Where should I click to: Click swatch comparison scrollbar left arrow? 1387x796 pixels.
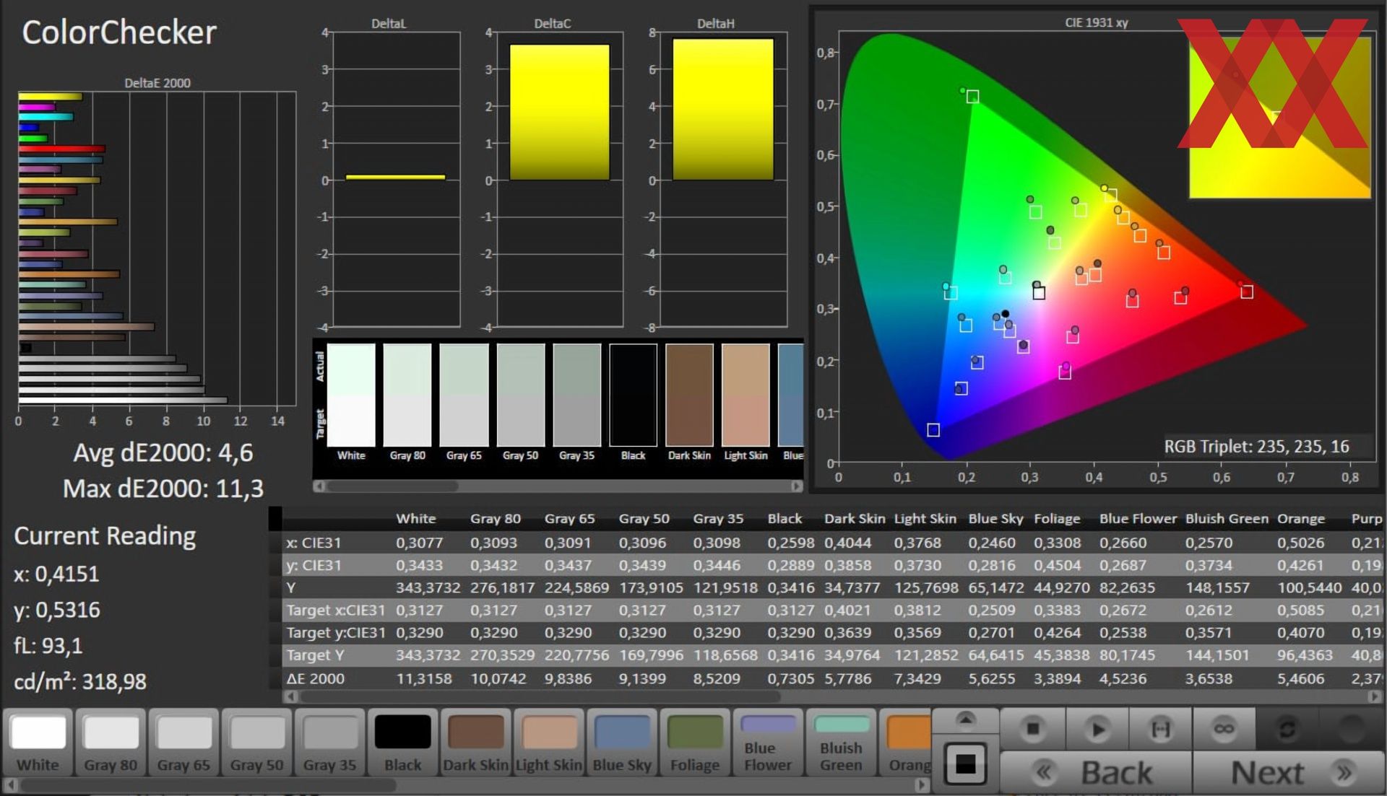[x=319, y=486]
